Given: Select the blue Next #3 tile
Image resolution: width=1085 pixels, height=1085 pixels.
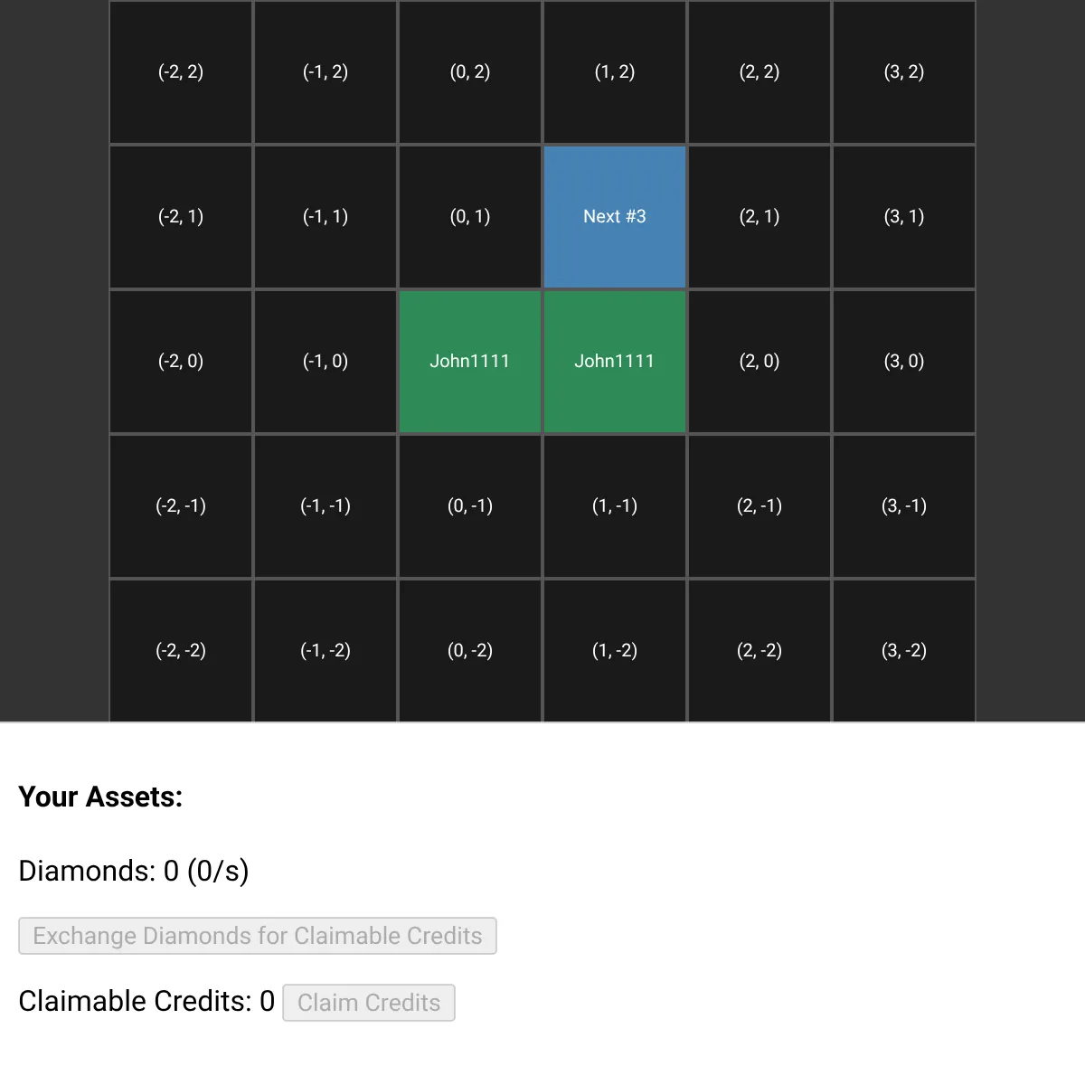Looking at the screenshot, I should tap(615, 217).
